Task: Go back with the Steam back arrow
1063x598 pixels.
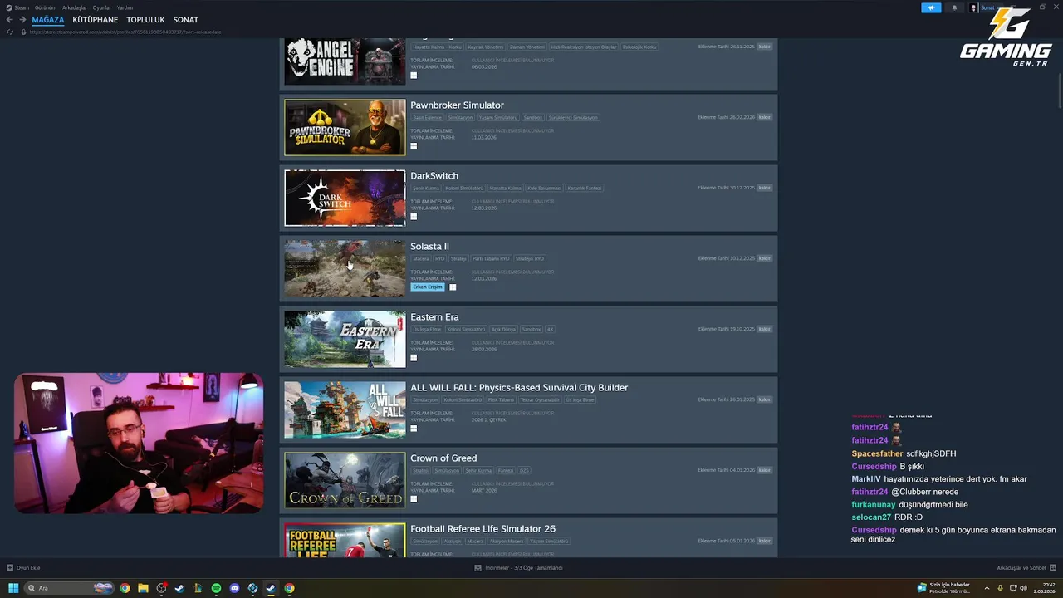Action: [x=9, y=20]
